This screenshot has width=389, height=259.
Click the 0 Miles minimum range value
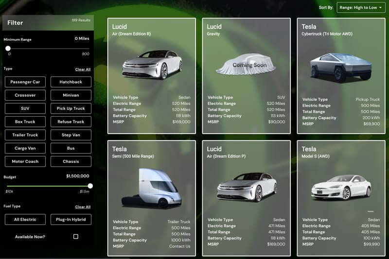pos(82,39)
